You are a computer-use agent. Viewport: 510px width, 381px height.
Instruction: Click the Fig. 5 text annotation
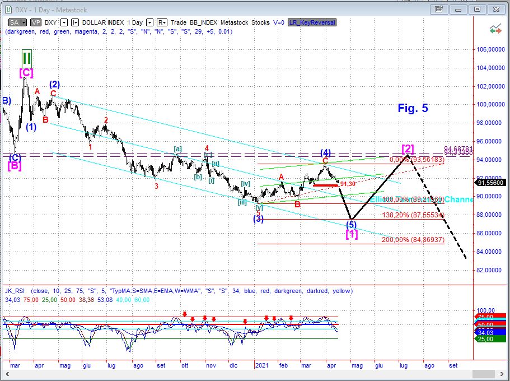coord(413,108)
